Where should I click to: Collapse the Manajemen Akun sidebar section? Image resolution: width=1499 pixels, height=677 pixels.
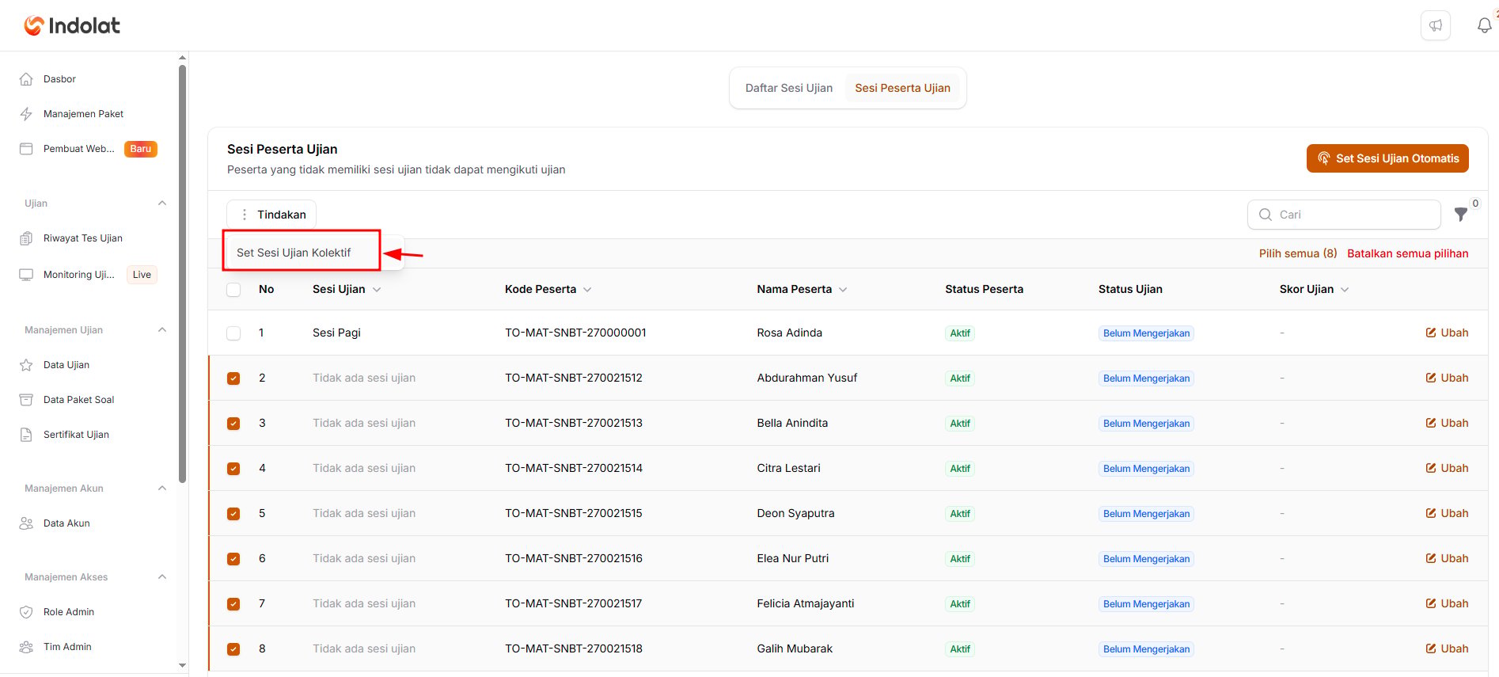[x=162, y=489]
